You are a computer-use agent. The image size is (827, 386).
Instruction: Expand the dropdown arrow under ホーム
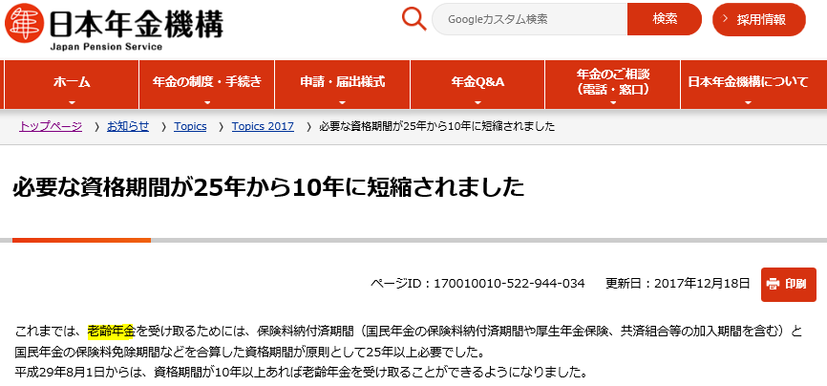point(72,101)
